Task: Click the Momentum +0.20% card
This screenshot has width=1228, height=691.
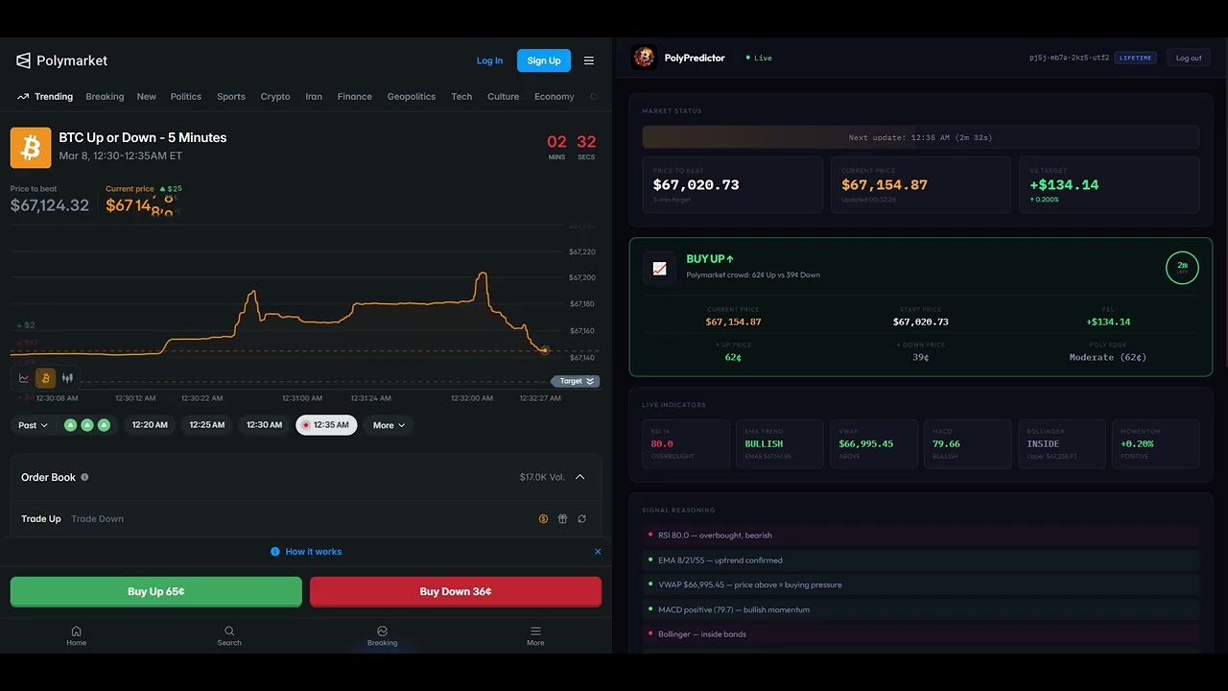Action: pos(1156,444)
